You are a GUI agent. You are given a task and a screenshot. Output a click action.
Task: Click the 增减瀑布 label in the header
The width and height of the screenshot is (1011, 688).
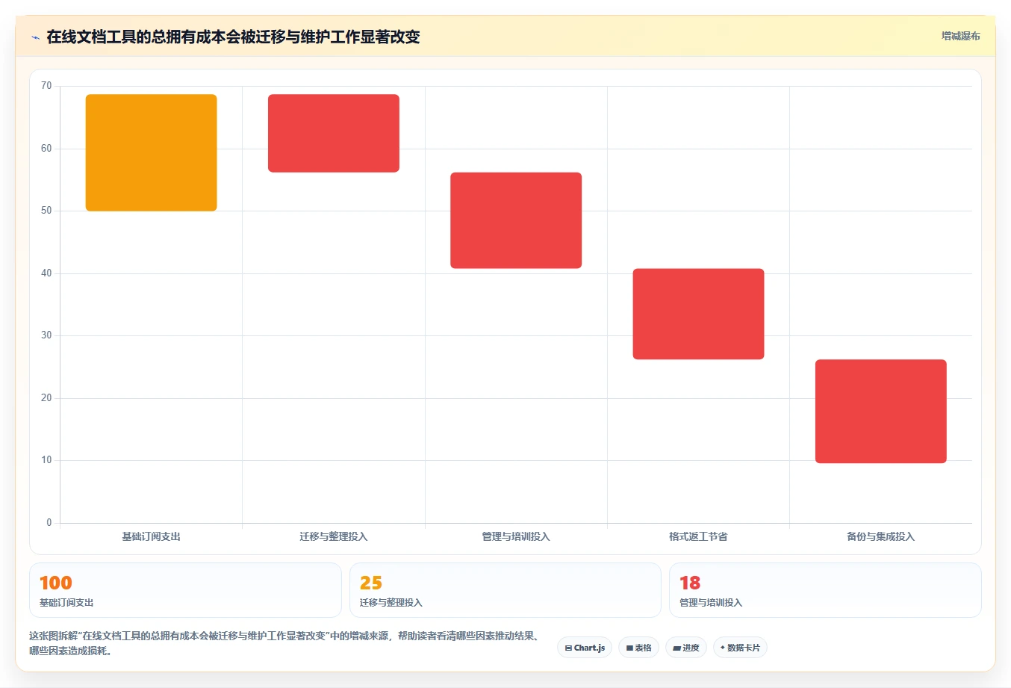(960, 36)
